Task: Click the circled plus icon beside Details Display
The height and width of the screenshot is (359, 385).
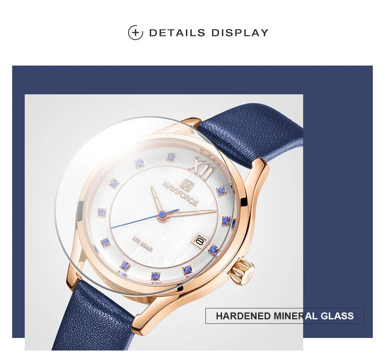Action: [x=135, y=32]
